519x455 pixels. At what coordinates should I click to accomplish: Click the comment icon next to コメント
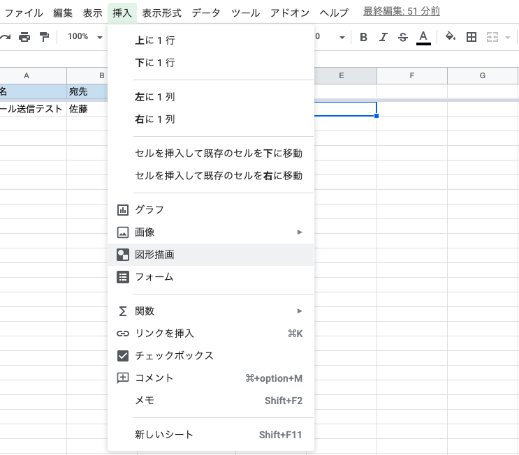pos(123,378)
